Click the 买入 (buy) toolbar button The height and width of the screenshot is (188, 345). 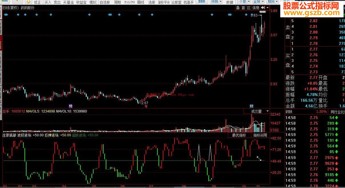pos(48,2)
